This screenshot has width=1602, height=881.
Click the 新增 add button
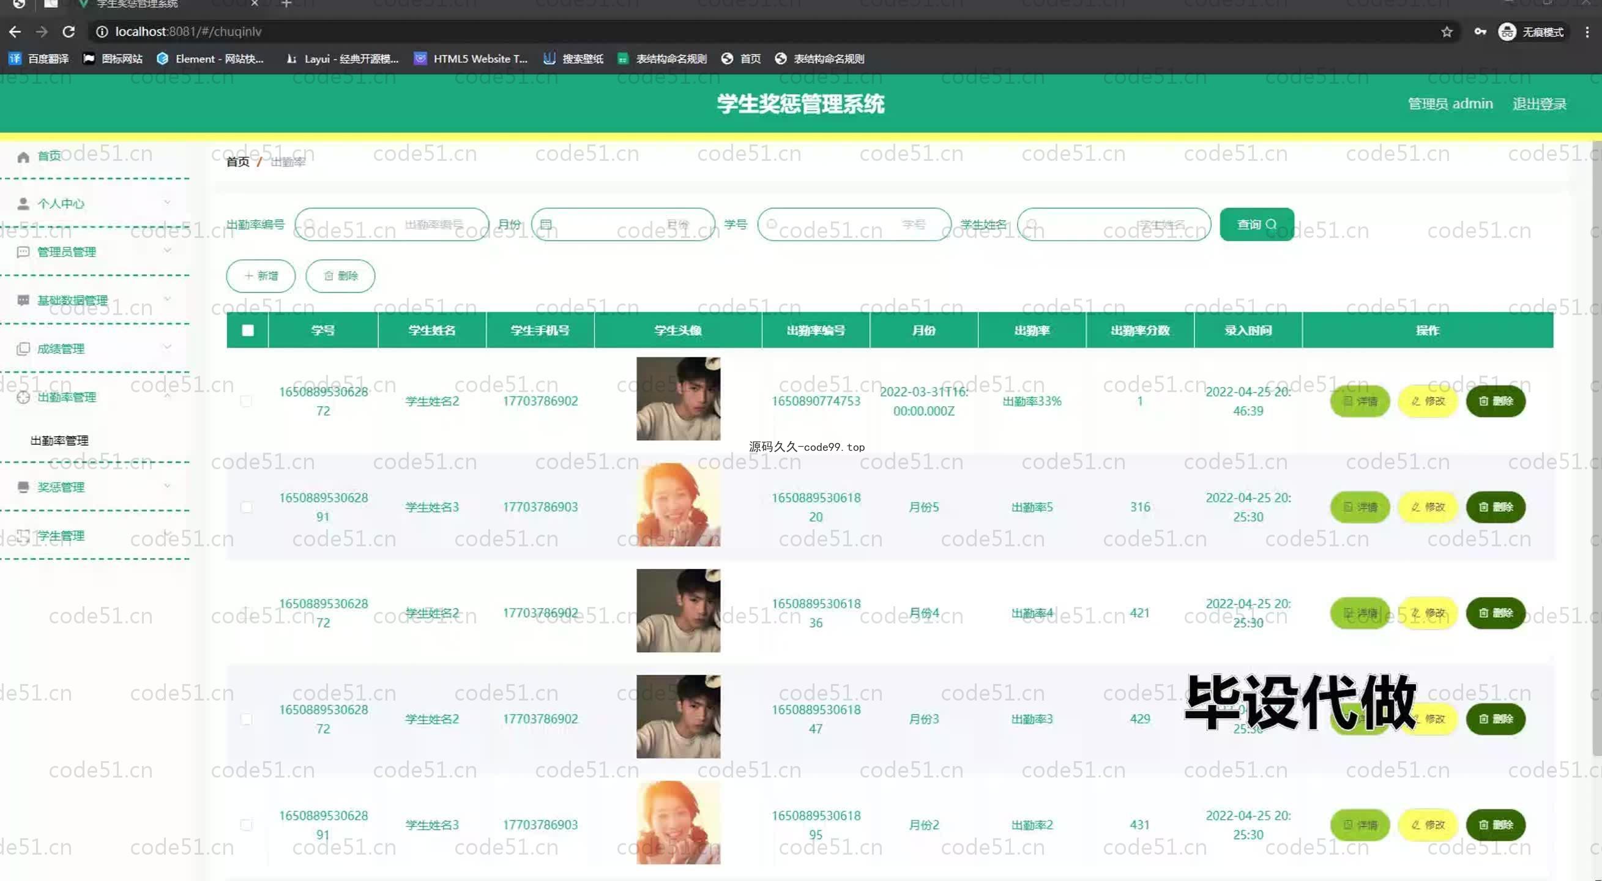[x=261, y=276]
